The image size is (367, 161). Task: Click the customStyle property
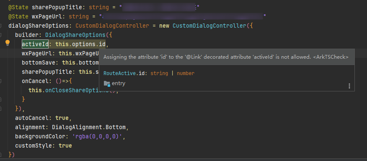click(33, 145)
